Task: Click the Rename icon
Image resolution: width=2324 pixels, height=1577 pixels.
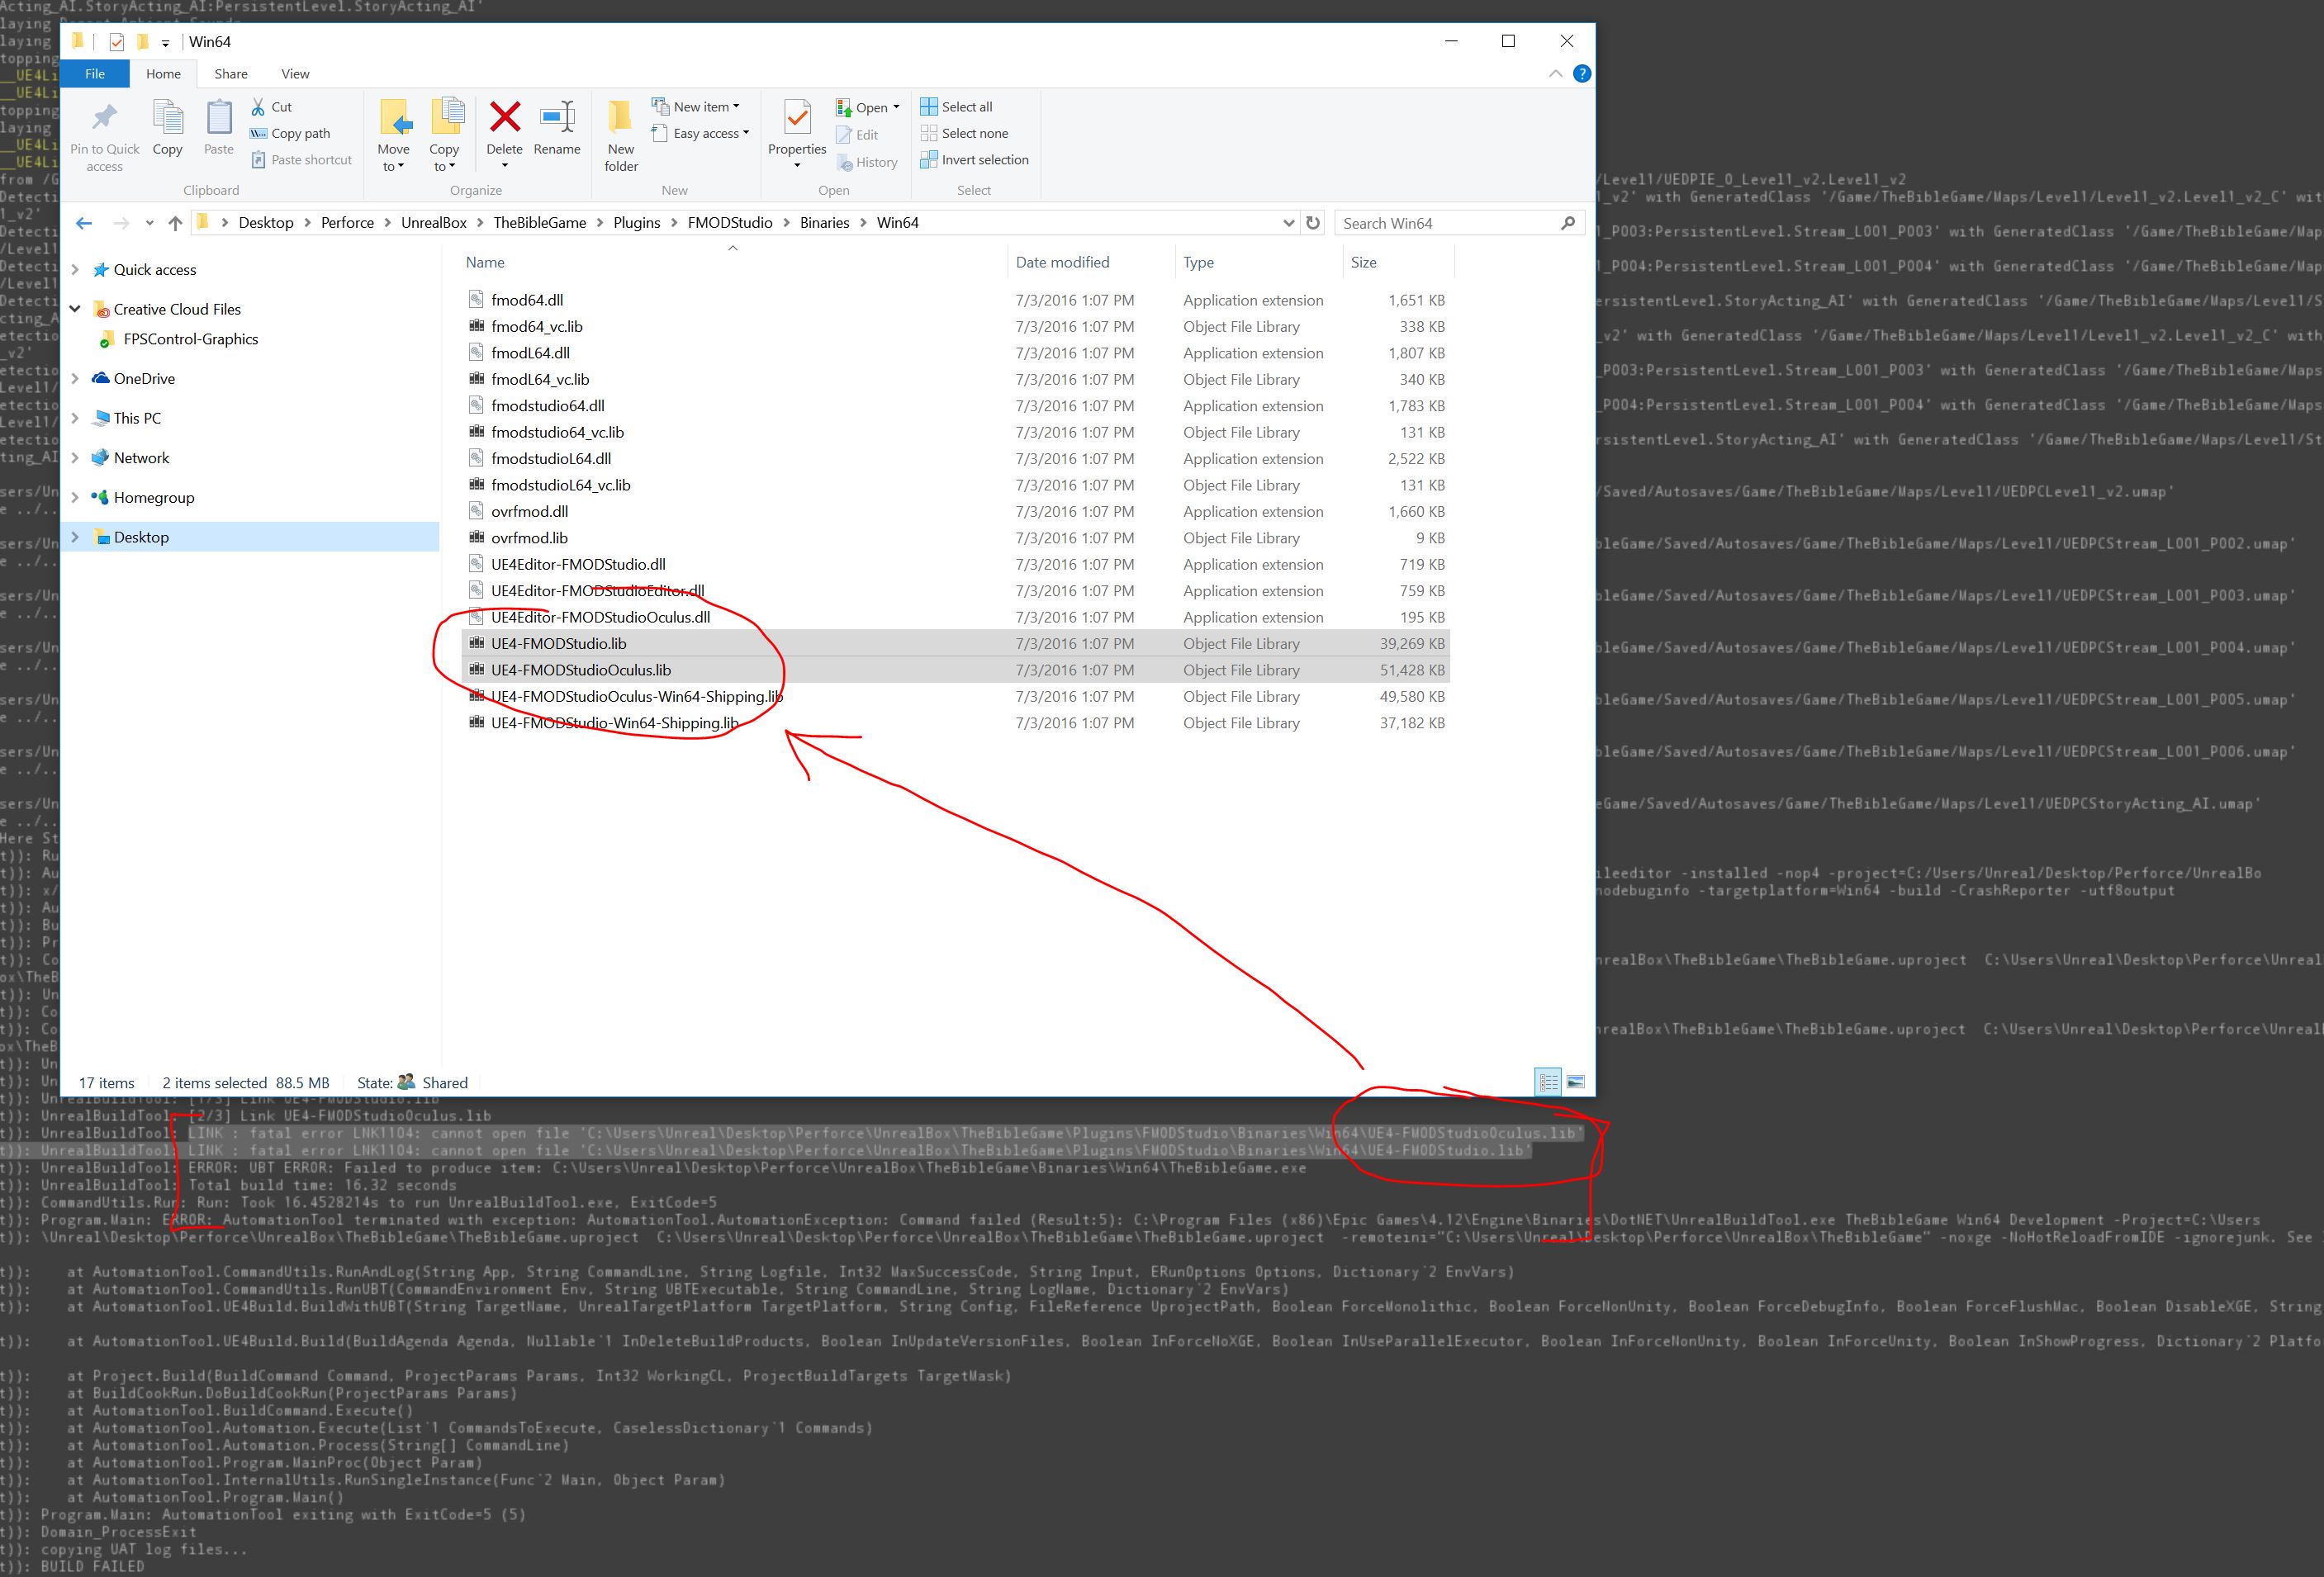Action: click(557, 117)
